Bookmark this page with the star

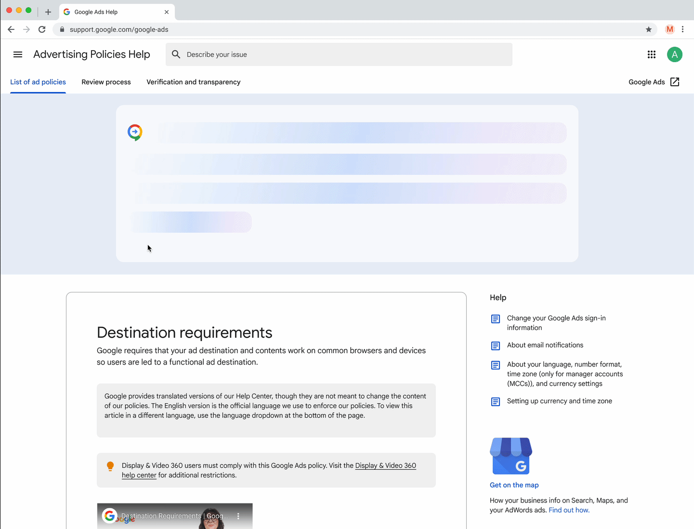(x=649, y=29)
